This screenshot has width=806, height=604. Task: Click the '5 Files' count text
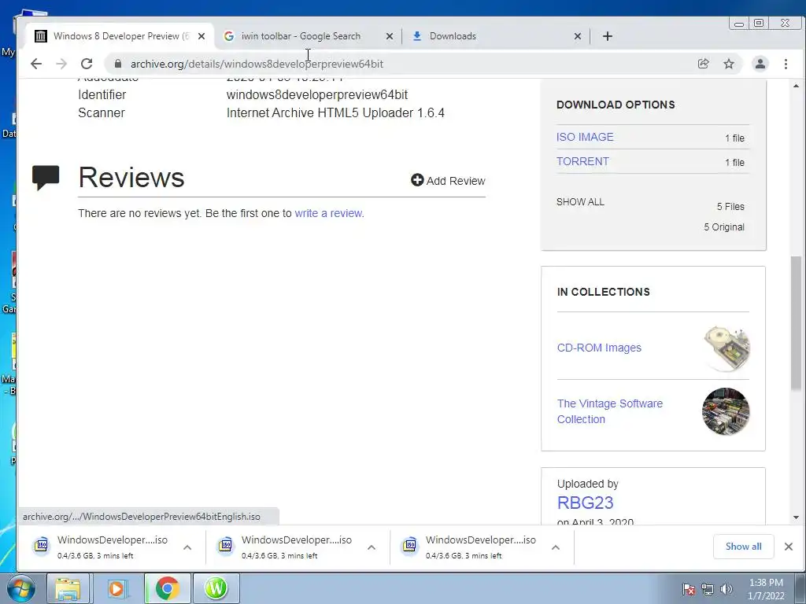point(730,207)
